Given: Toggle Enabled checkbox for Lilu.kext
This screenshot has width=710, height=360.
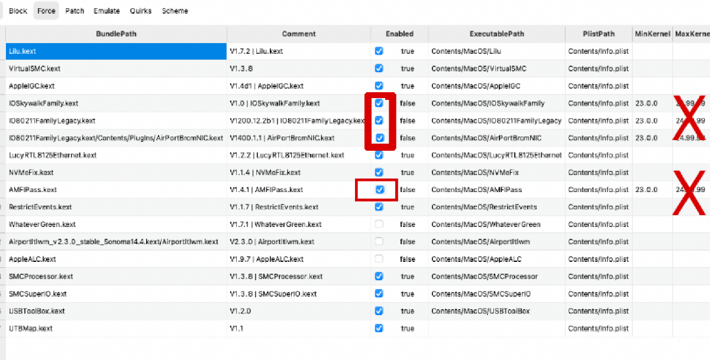Looking at the screenshot, I should pos(379,51).
